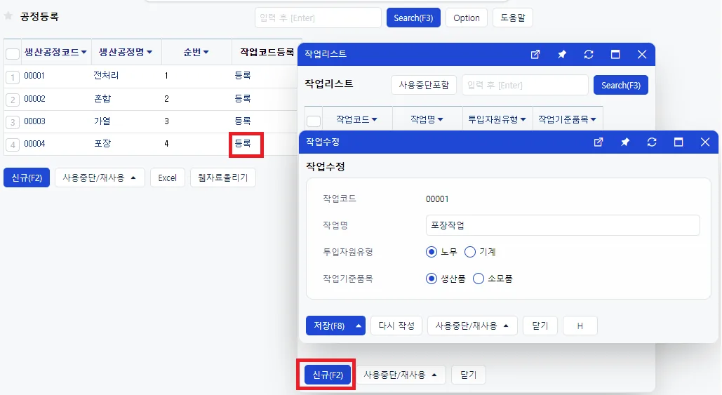Select row 3 checkbox for code 00003
This screenshot has height=395, width=722.
click(x=13, y=122)
